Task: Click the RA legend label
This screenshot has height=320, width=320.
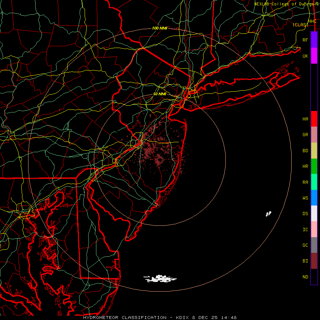Action: (305, 182)
